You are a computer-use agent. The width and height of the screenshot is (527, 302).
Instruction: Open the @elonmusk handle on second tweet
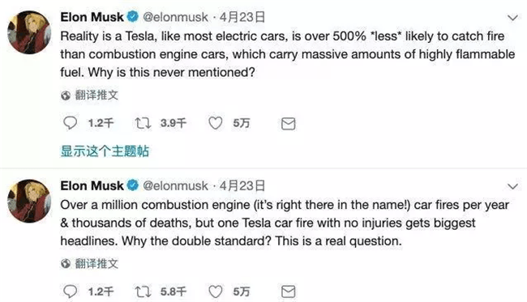tap(175, 185)
